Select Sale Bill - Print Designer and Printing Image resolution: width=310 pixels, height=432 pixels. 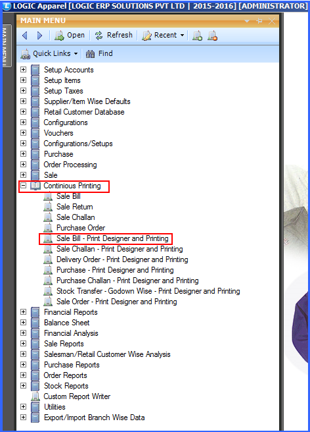coord(112,238)
